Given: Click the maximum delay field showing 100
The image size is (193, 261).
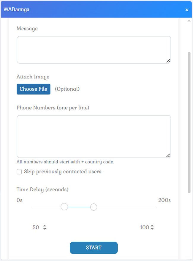Looking at the screenshot, I should tap(144, 227).
